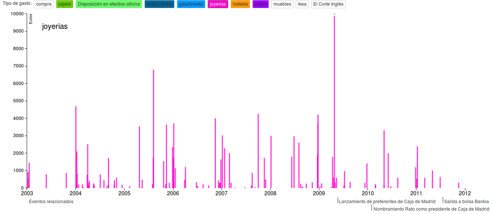Enable the 'gasolineras' blue filter
The image size is (492, 214).
point(191,4)
